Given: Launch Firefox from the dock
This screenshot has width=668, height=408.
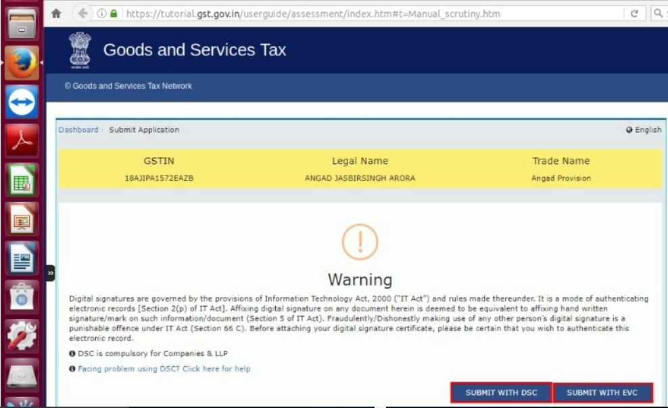Looking at the screenshot, I should 22,63.
